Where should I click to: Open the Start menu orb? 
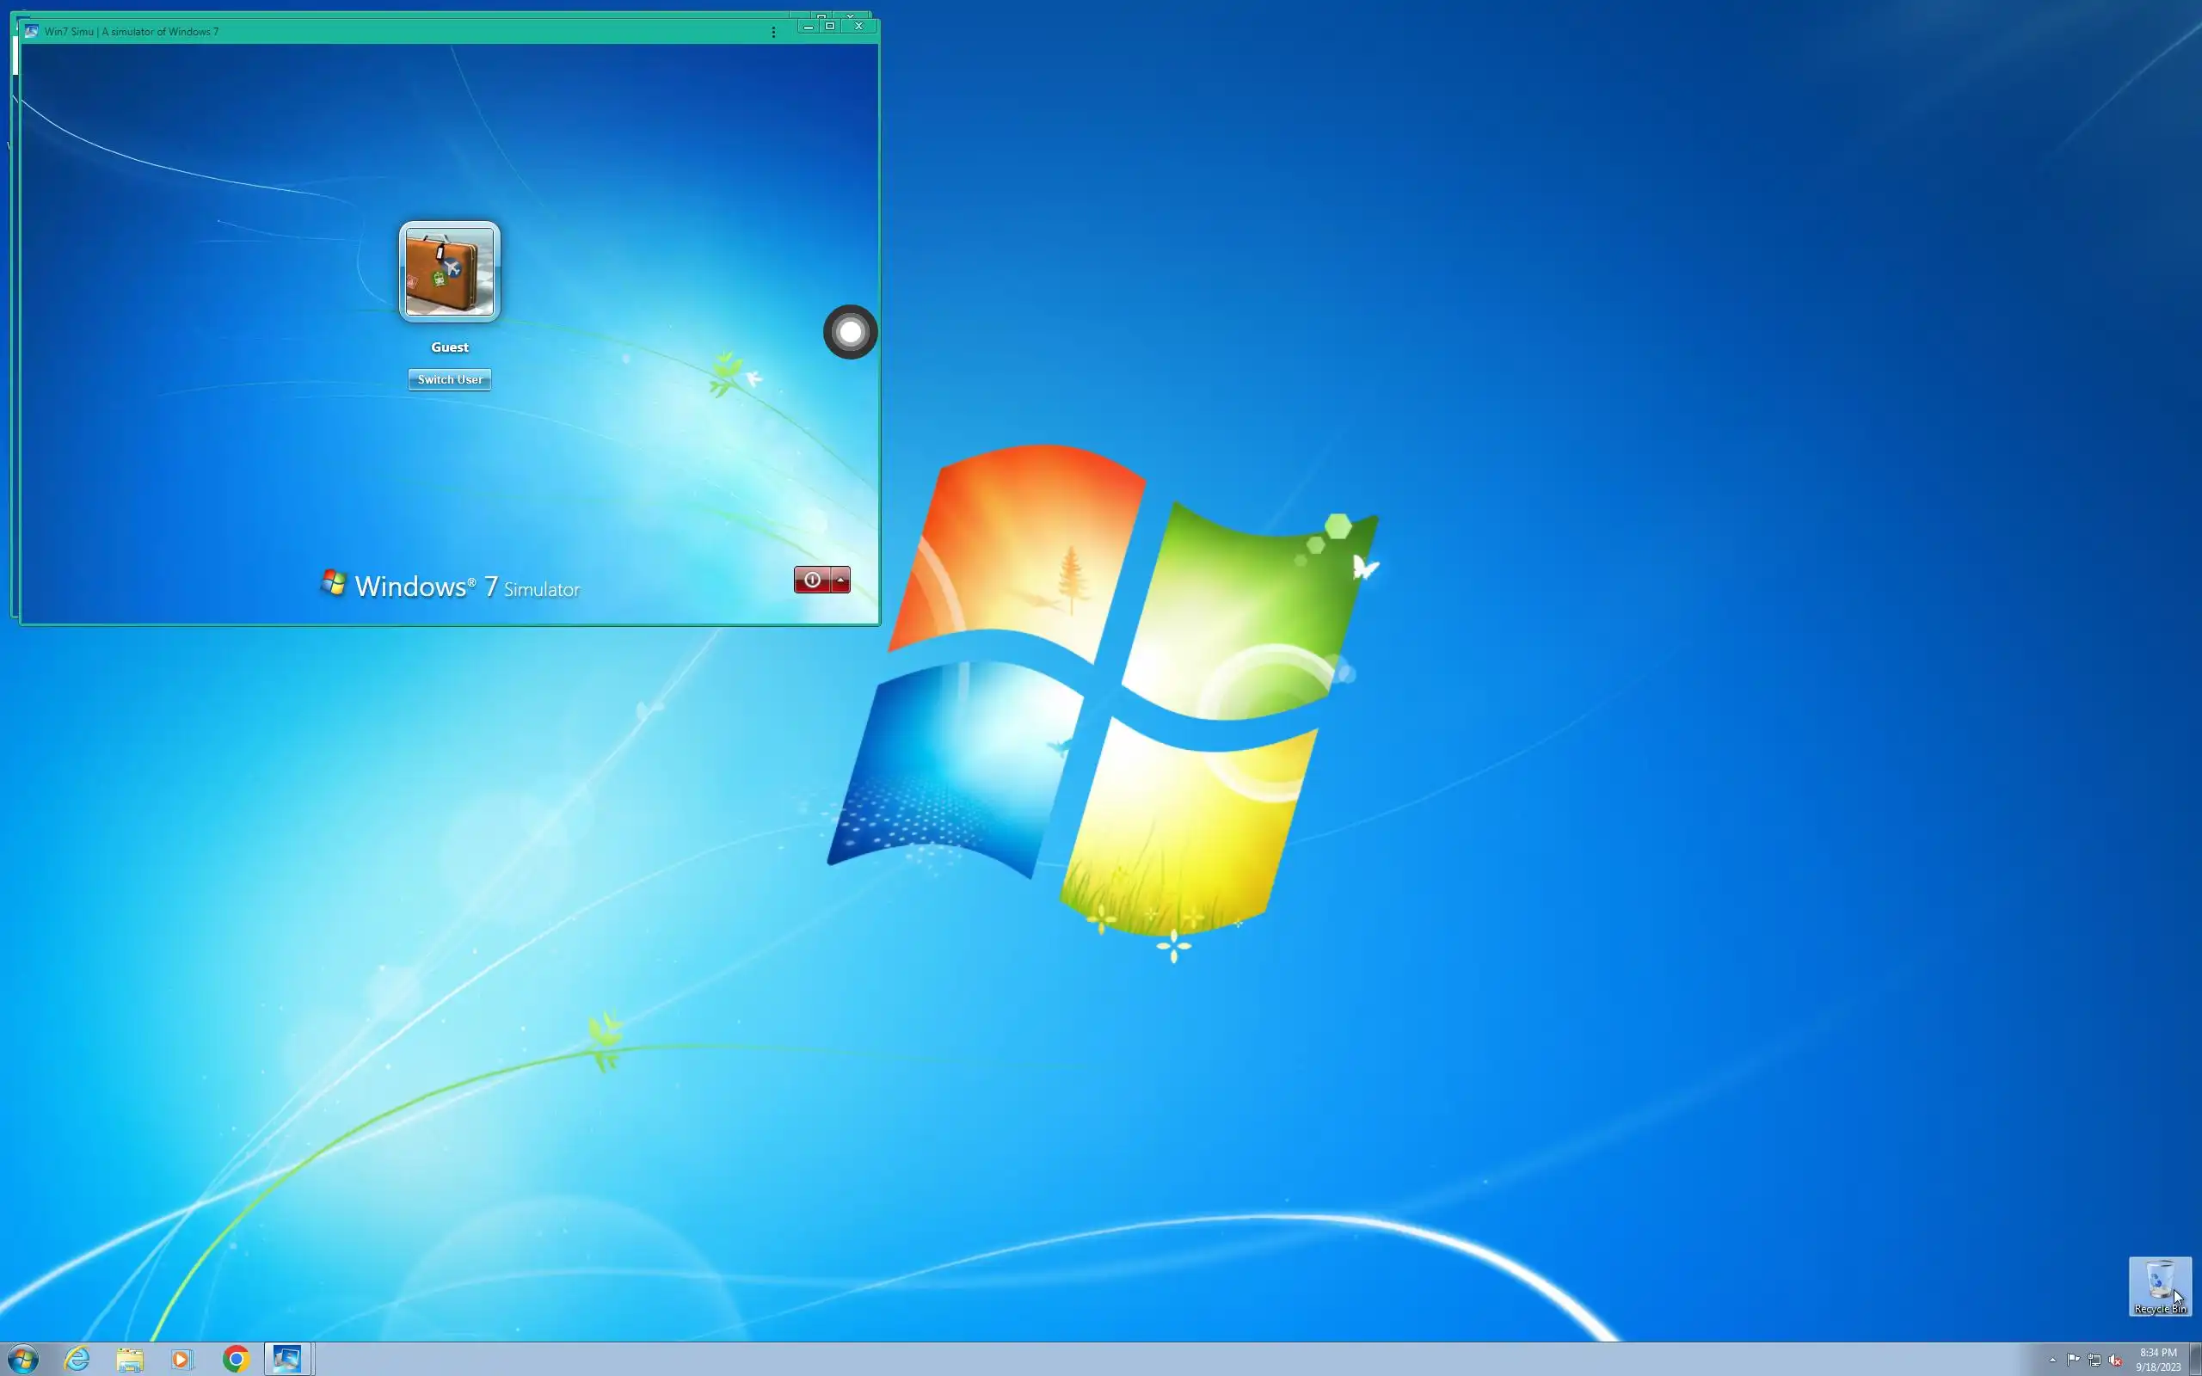22,1360
